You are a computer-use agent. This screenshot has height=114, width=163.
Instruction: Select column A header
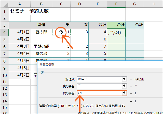click(x=20, y=4)
